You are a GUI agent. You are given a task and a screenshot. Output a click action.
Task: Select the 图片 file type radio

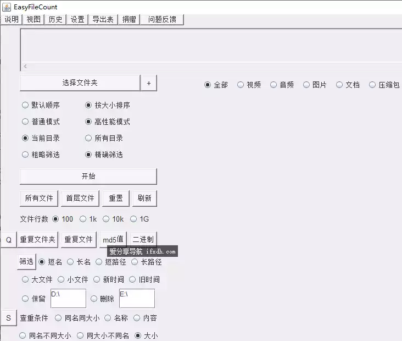click(x=315, y=85)
